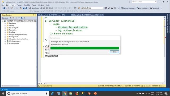Click the Windows Start button
The image size is (170, 96).
click(3, 94)
